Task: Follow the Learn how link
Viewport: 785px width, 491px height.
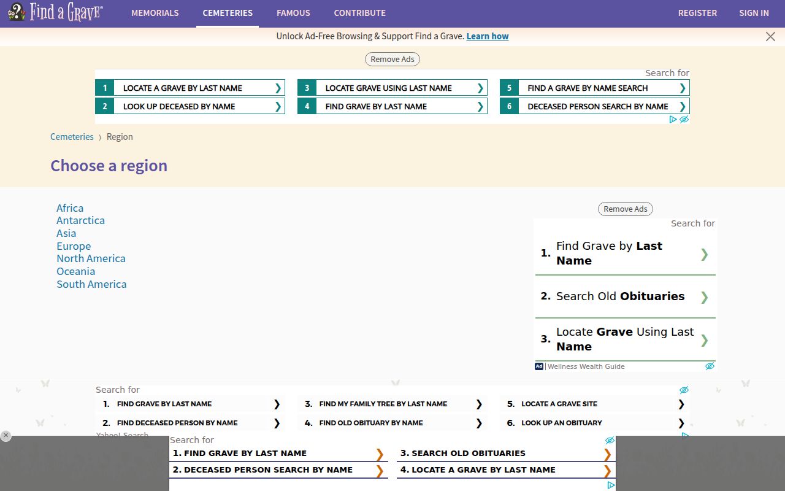Action: [x=487, y=36]
